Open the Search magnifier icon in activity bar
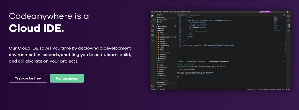The image size is (299, 110). [152, 21]
